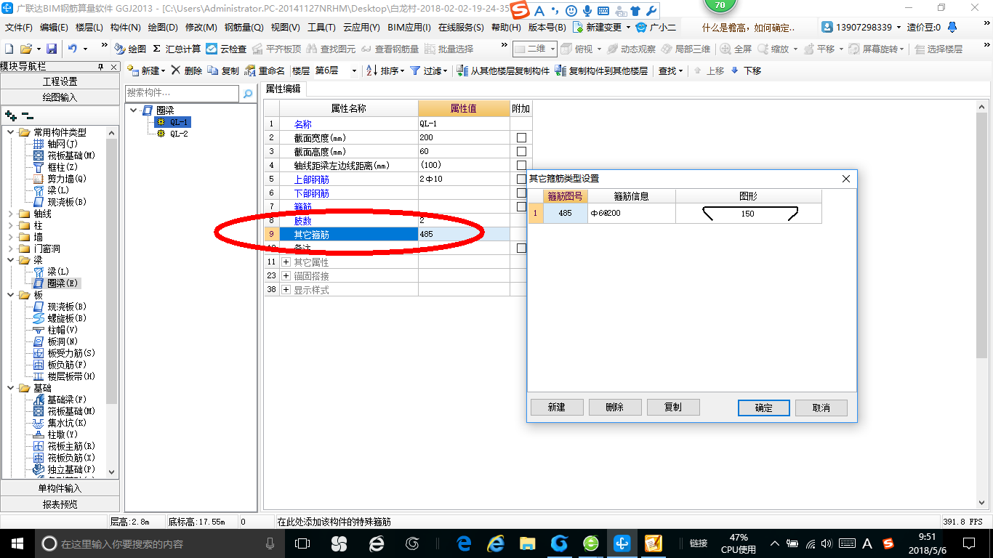The width and height of the screenshot is (993, 558).
Task: Click the new file icon
Action: (9, 49)
